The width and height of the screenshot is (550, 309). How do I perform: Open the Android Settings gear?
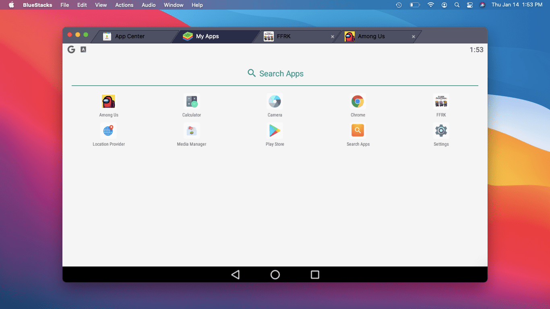441,131
